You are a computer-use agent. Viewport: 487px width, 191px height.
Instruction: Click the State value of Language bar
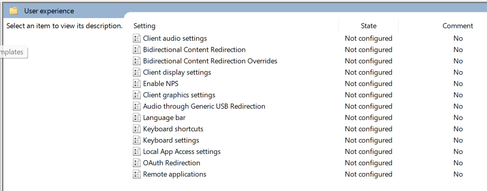tap(368, 118)
